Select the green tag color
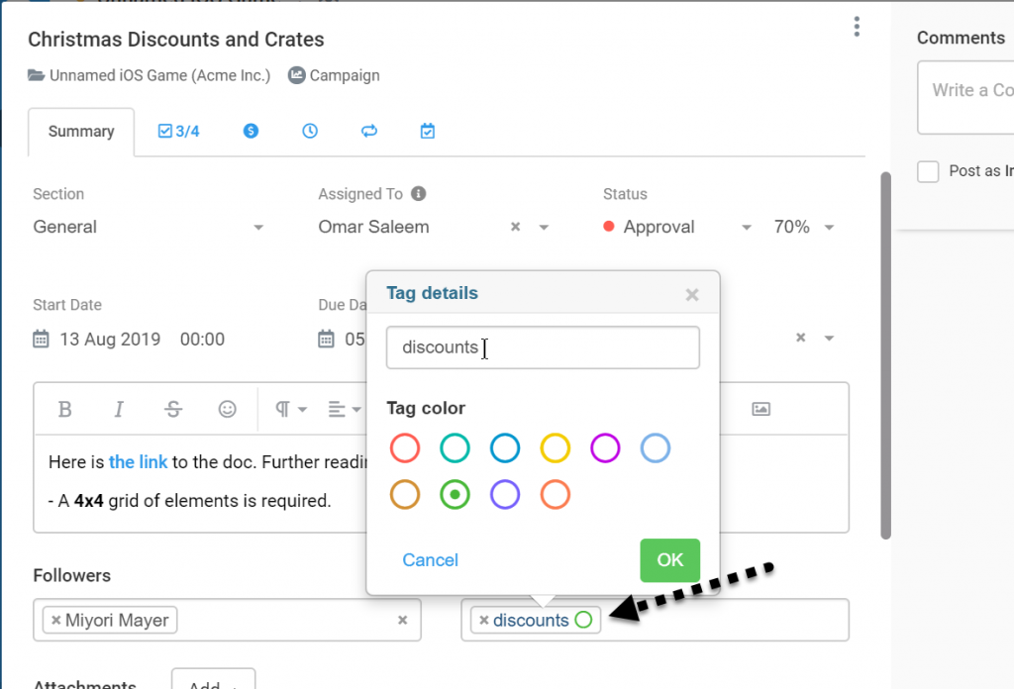 pos(455,494)
